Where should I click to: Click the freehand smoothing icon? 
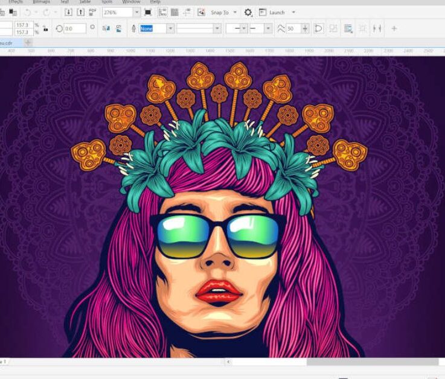click(x=281, y=28)
